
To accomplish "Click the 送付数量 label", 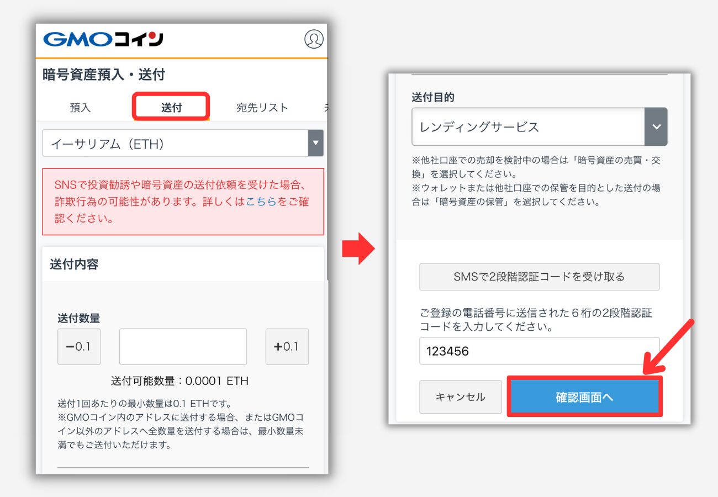I will [x=79, y=318].
